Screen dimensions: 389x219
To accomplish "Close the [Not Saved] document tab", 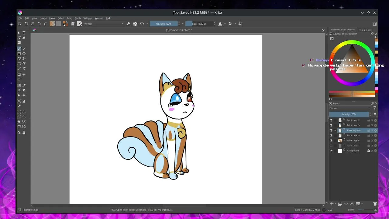I will click(x=323, y=30).
